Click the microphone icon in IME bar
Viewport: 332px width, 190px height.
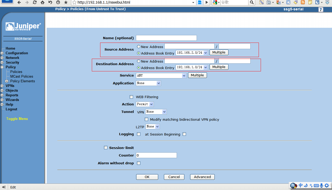click(x=321, y=185)
